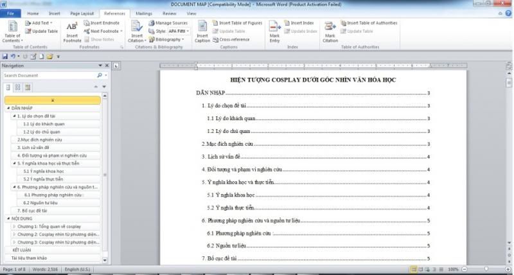Click the Mark Citation icon

(330, 31)
